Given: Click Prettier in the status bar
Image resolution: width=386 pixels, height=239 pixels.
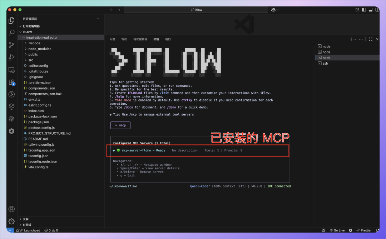Looking at the screenshot, I should tap(364, 230).
